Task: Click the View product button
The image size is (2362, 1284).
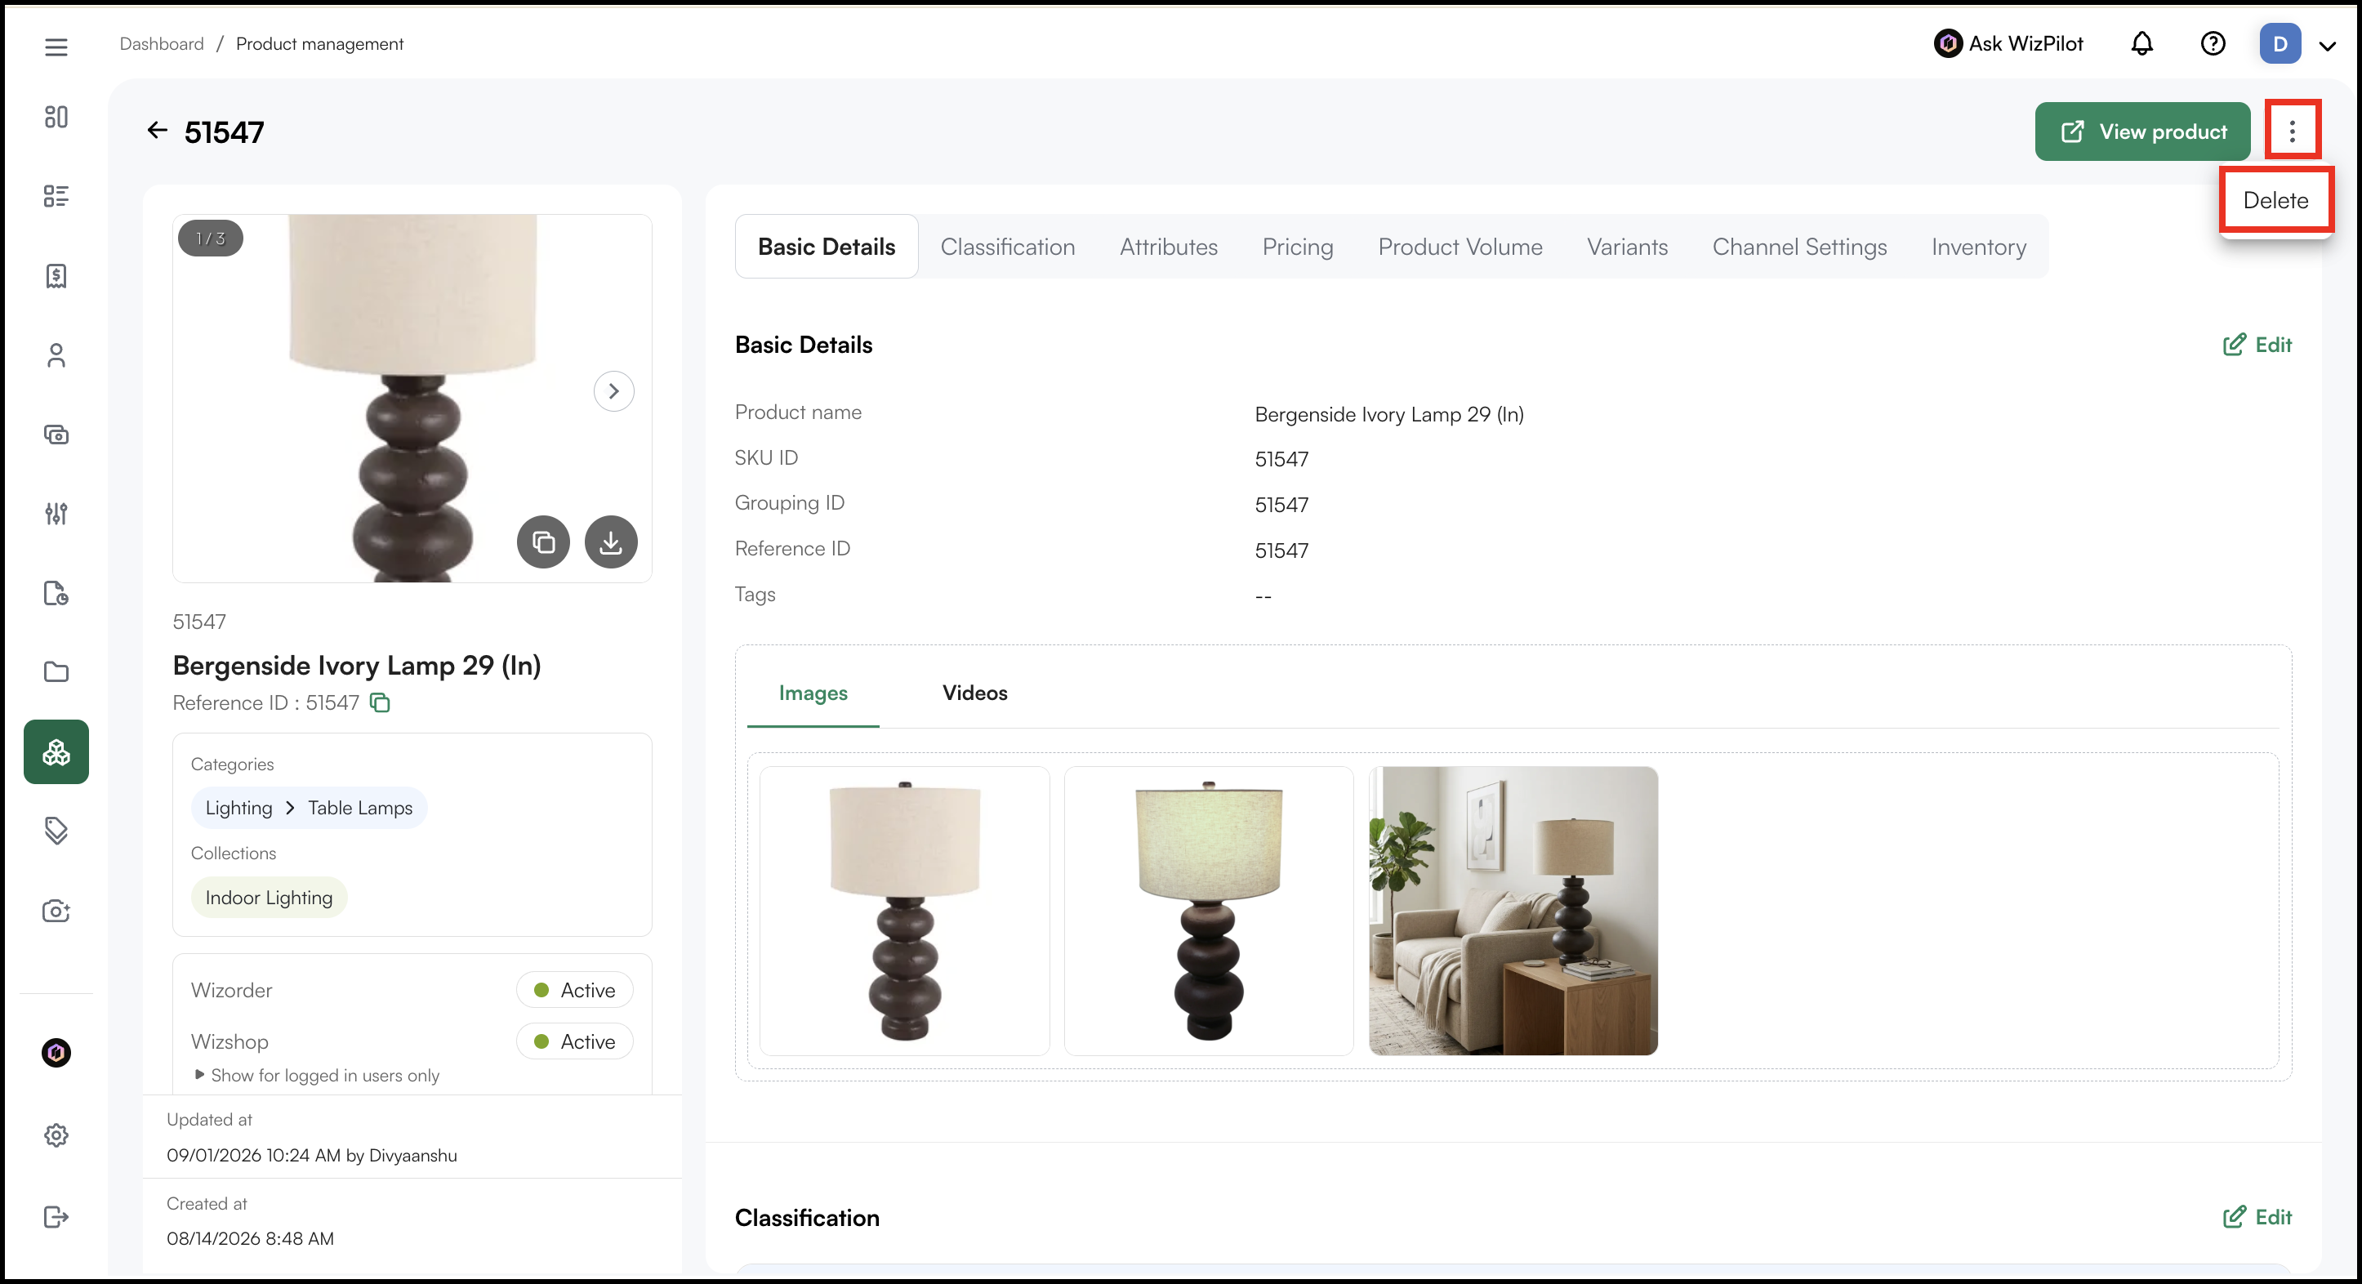Action: click(x=2142, y=132)
